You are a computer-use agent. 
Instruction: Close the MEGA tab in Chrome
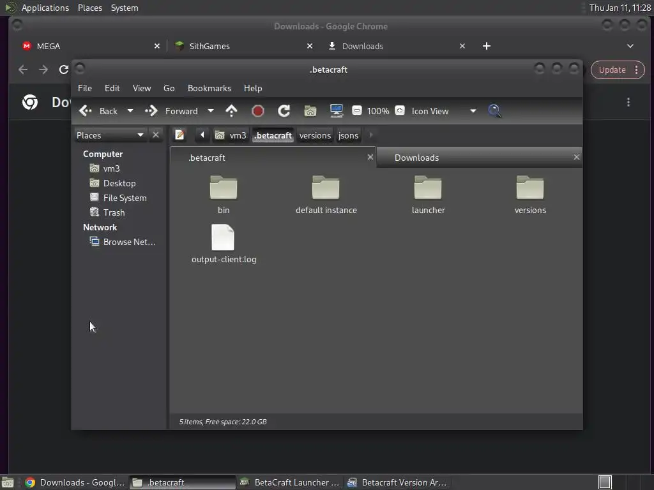[157, 46]
